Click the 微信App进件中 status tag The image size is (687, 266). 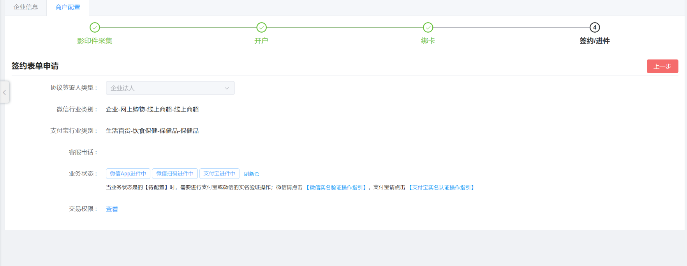coord(128,173)
